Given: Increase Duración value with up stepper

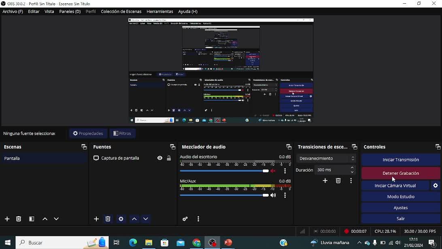Looking at the screenshot, I should tap(352, 168).
